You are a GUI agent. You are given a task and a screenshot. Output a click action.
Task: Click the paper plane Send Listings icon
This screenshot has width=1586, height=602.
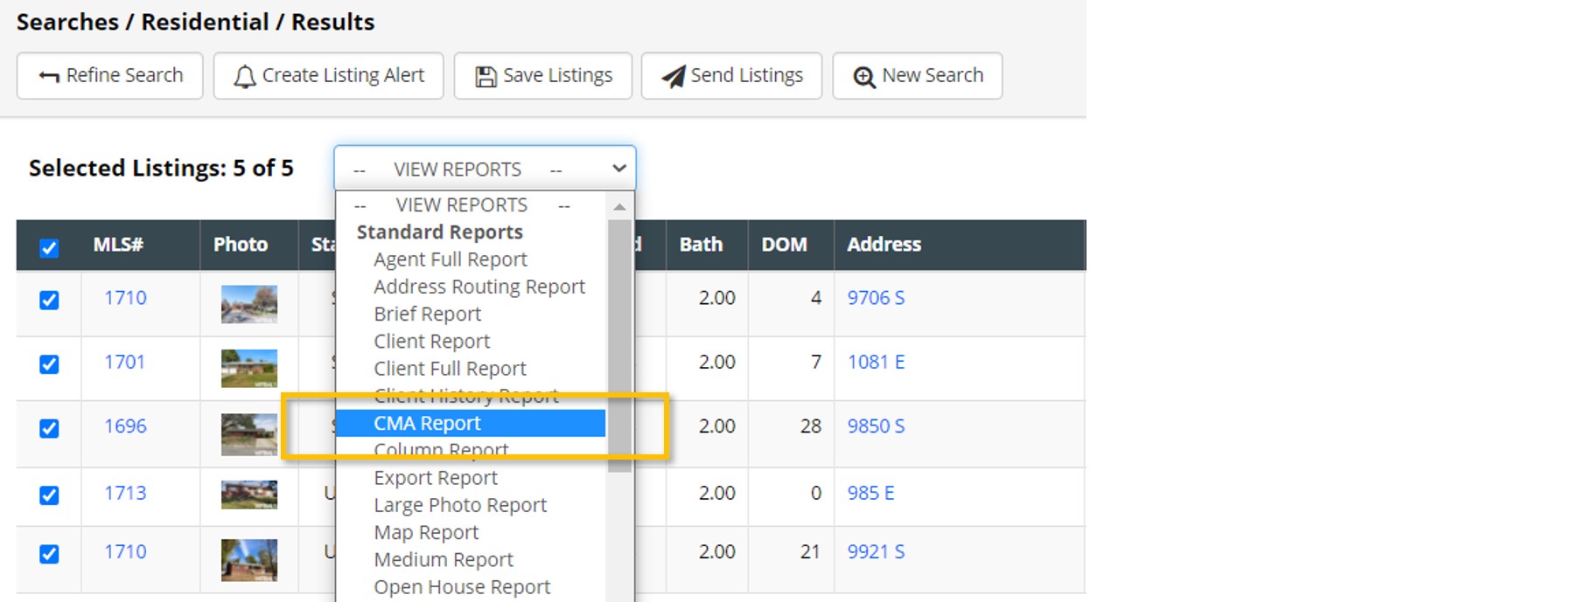pyautogui.click(x=673, y=77)
